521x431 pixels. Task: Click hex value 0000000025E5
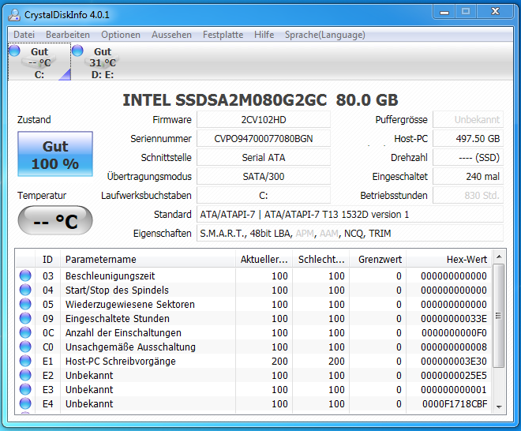point(454,376)
